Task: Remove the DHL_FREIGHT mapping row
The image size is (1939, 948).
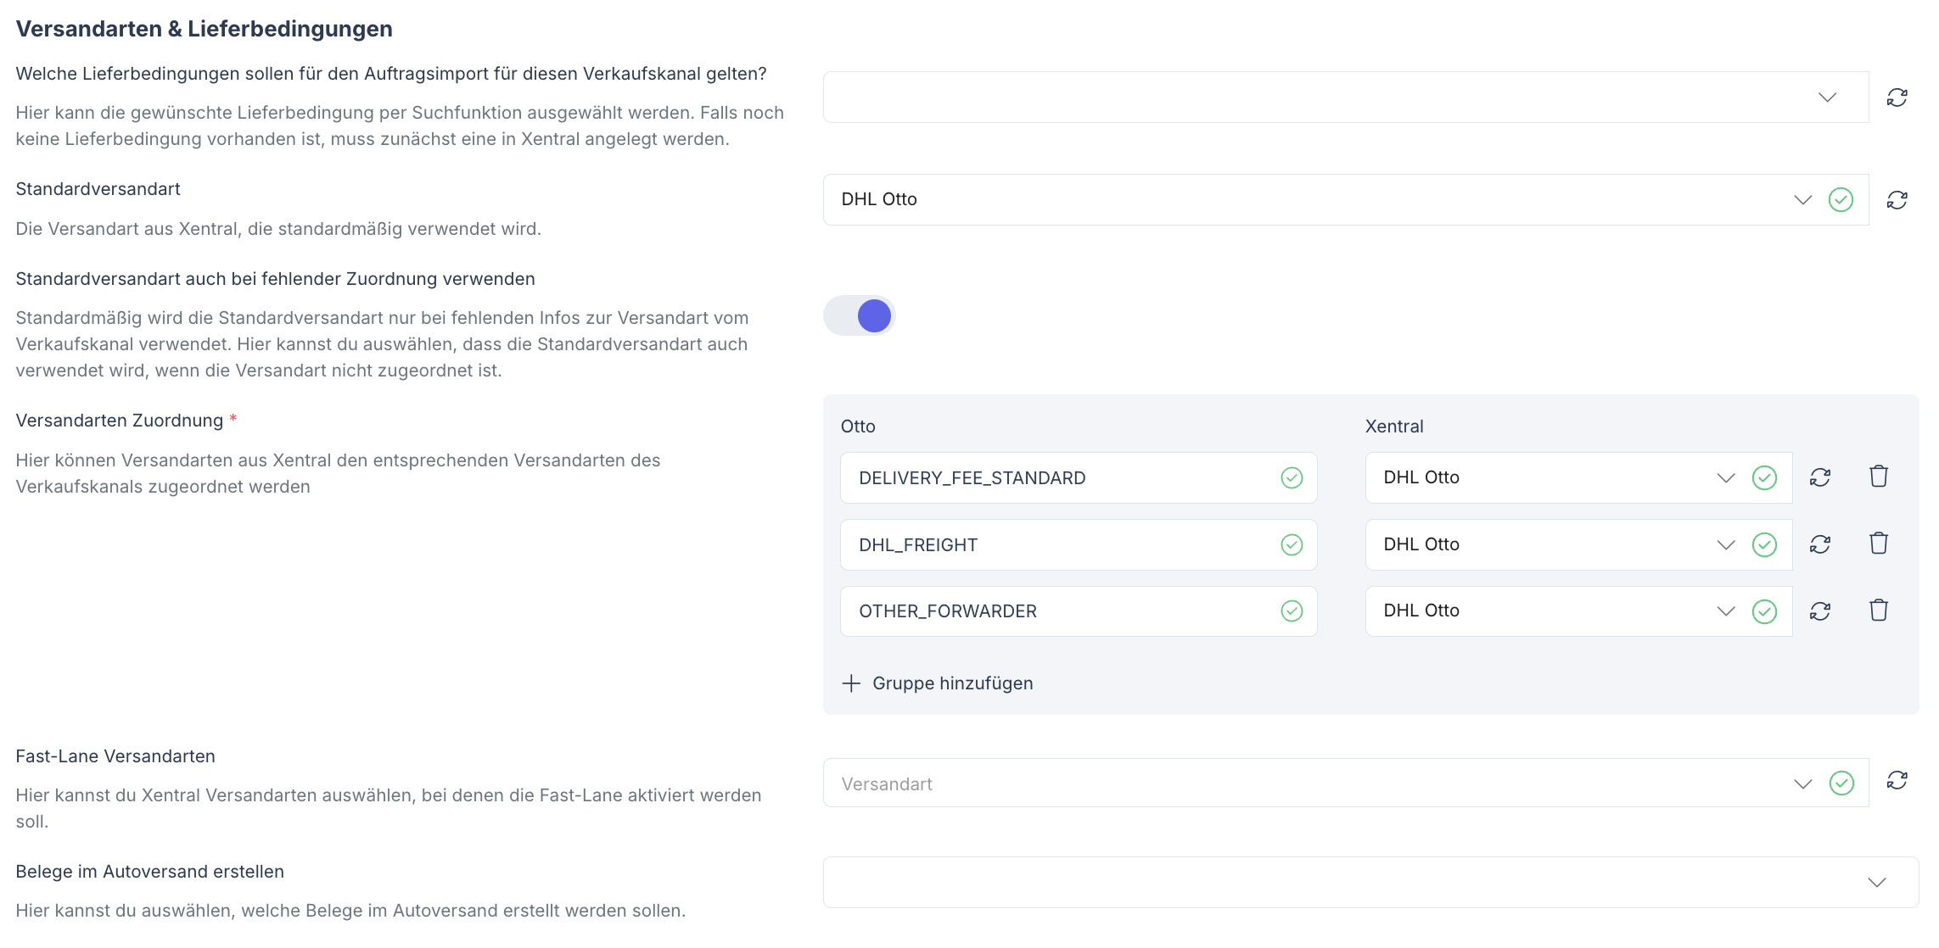Action: [1879, 543]
